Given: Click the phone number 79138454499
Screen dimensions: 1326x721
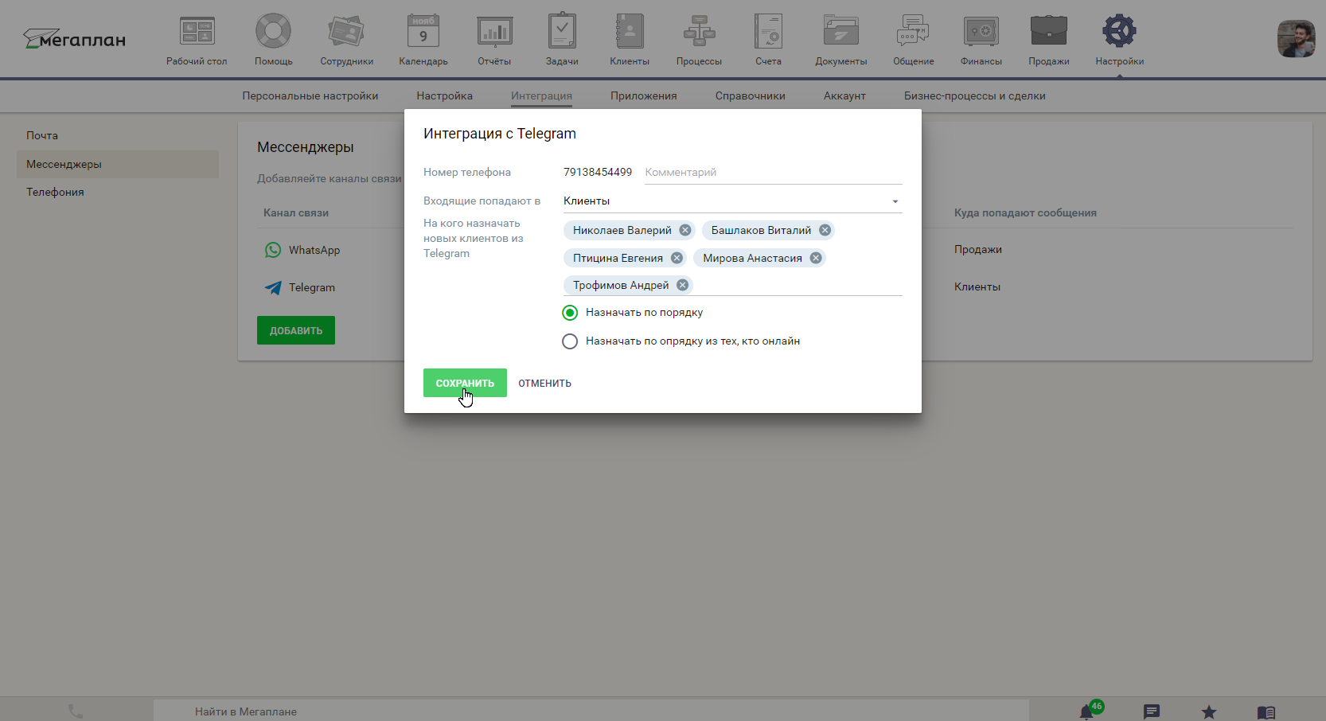Looking at the screenshot, I should [x=598, y=172].
